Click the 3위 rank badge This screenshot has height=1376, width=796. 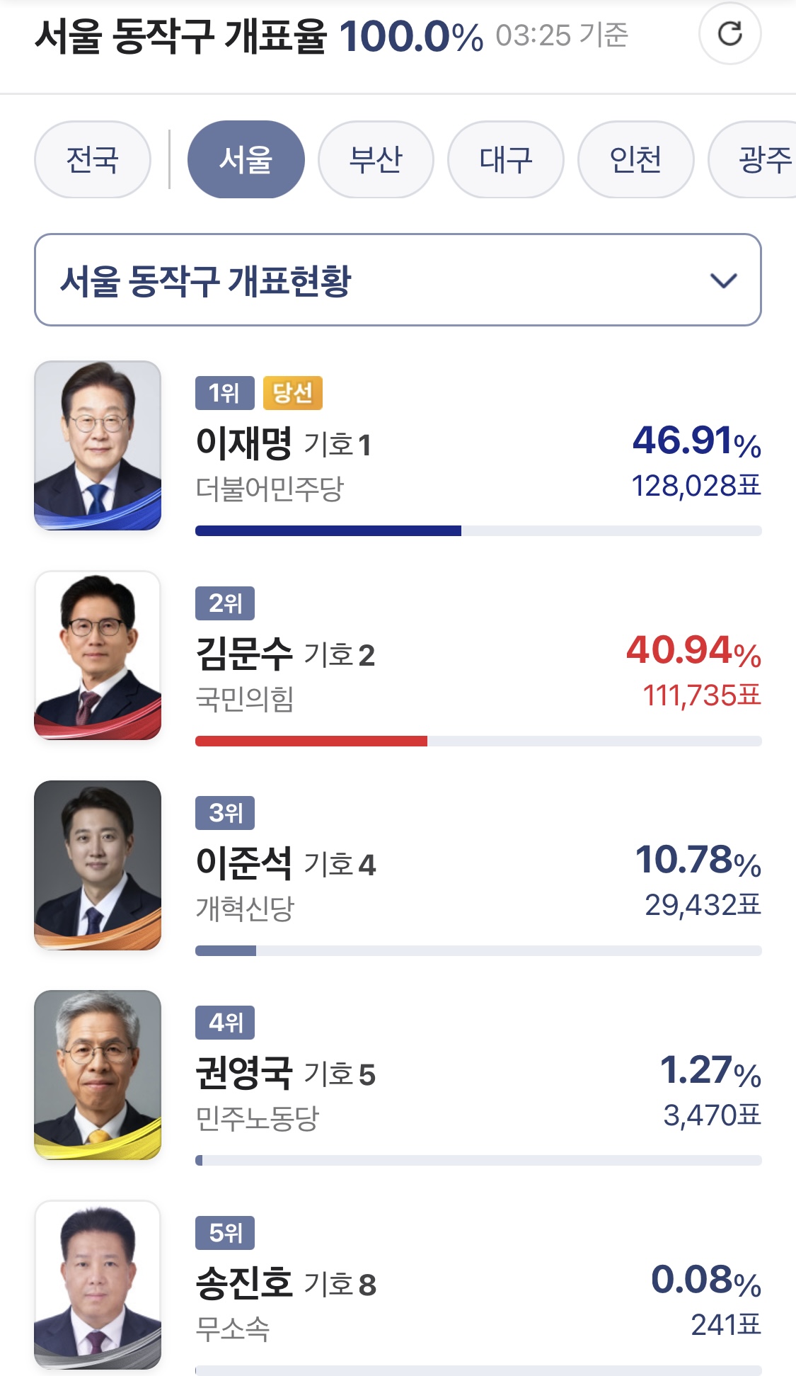coord(225,813)
